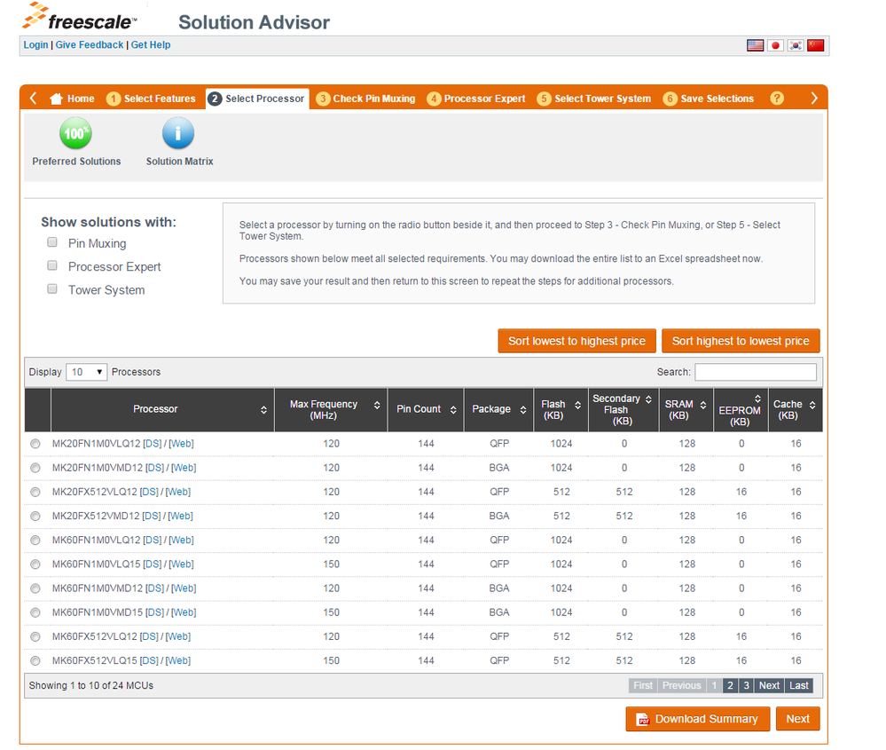Click the pagination First button

642,685
